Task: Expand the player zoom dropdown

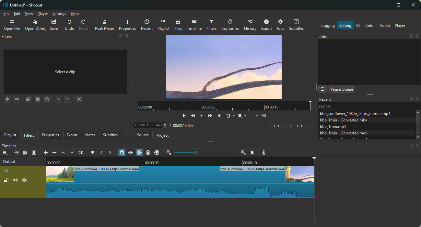Action: (245, 116)
